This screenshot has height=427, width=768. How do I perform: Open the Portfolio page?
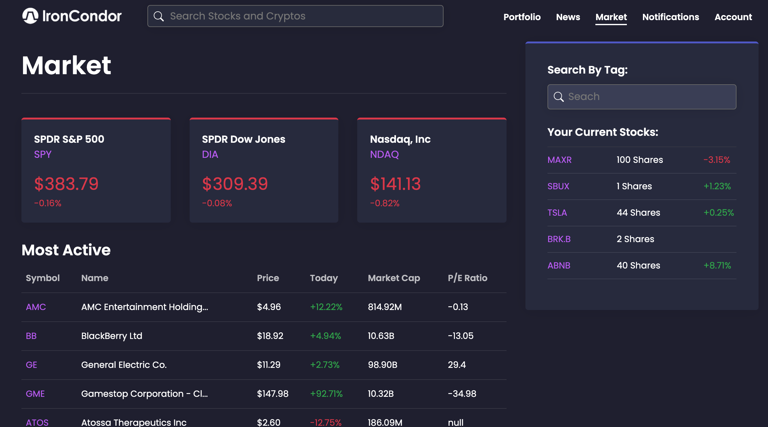pos(522,17)
